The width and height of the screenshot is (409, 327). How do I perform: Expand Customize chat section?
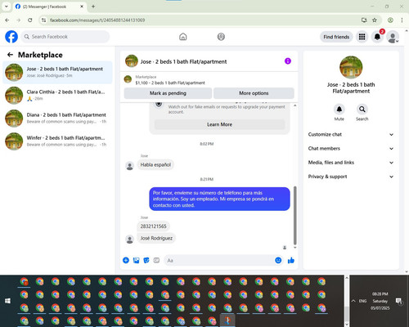point(351,134)
